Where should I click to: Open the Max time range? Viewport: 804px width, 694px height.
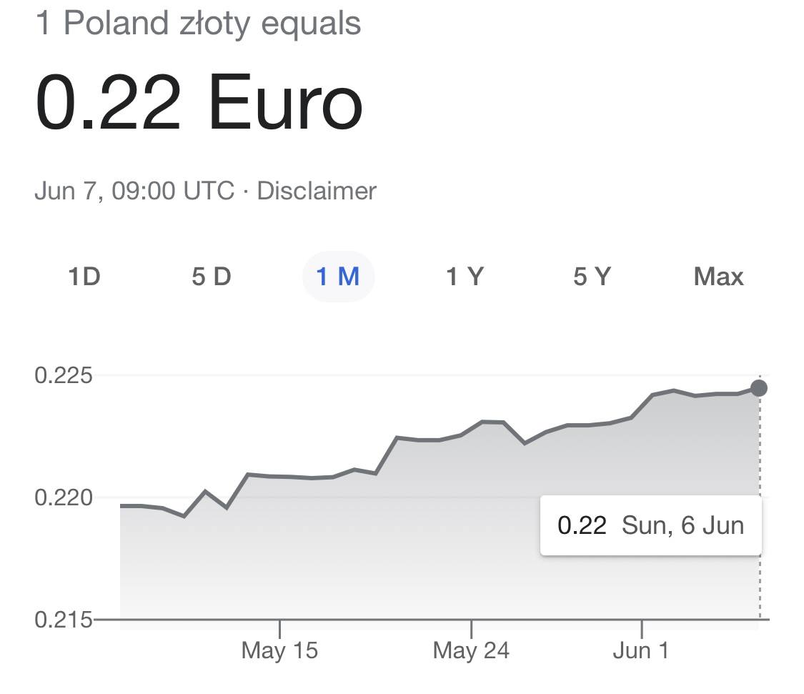click(x=718, y=277)
